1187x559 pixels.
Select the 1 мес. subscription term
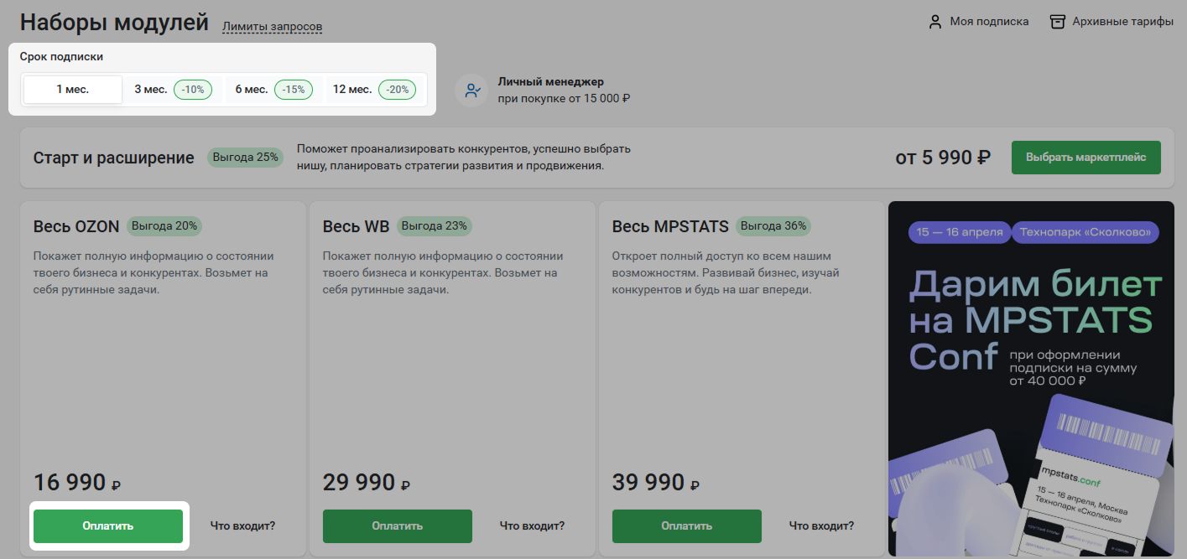(x=73, y=90)
